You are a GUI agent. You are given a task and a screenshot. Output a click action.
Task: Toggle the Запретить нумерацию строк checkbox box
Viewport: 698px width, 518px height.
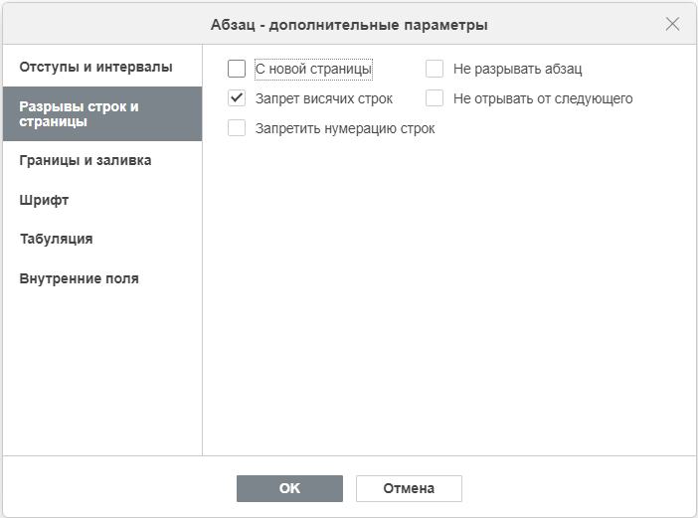[237, 128]
